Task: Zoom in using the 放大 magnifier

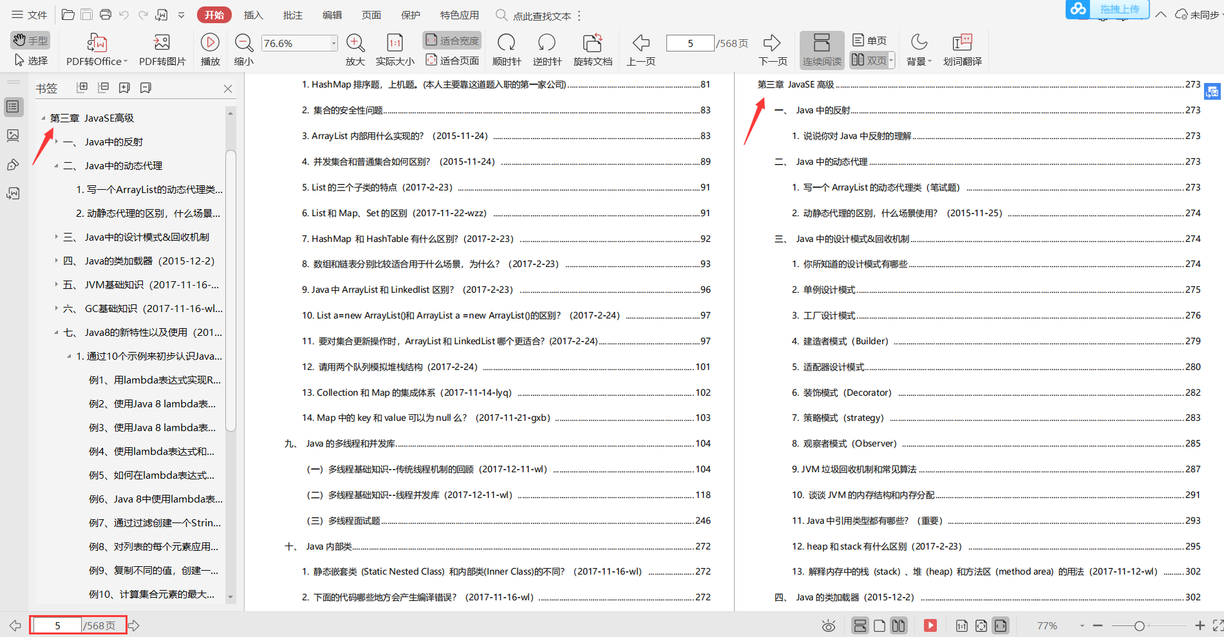Action: (x=355, y=42)
